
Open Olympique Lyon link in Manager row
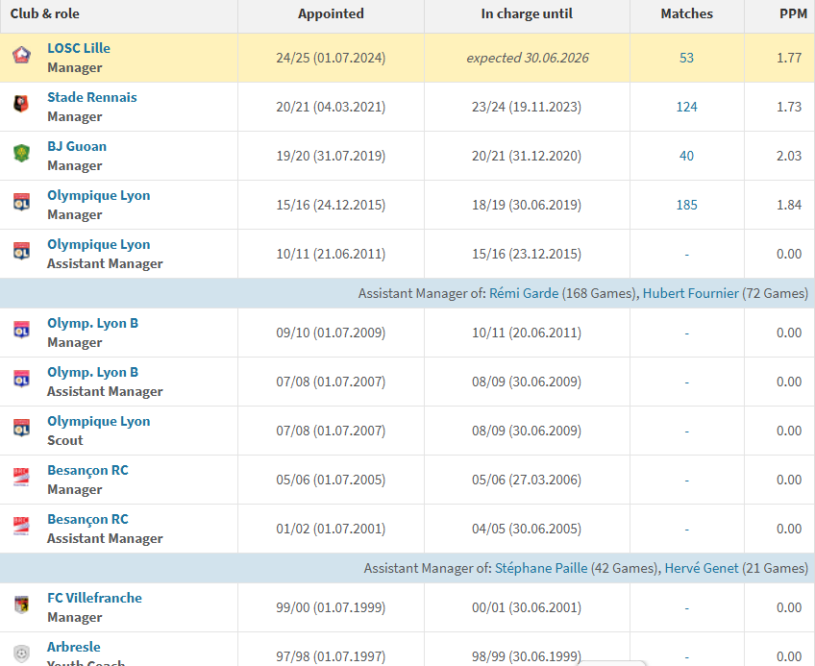click(x=99, y=195)
